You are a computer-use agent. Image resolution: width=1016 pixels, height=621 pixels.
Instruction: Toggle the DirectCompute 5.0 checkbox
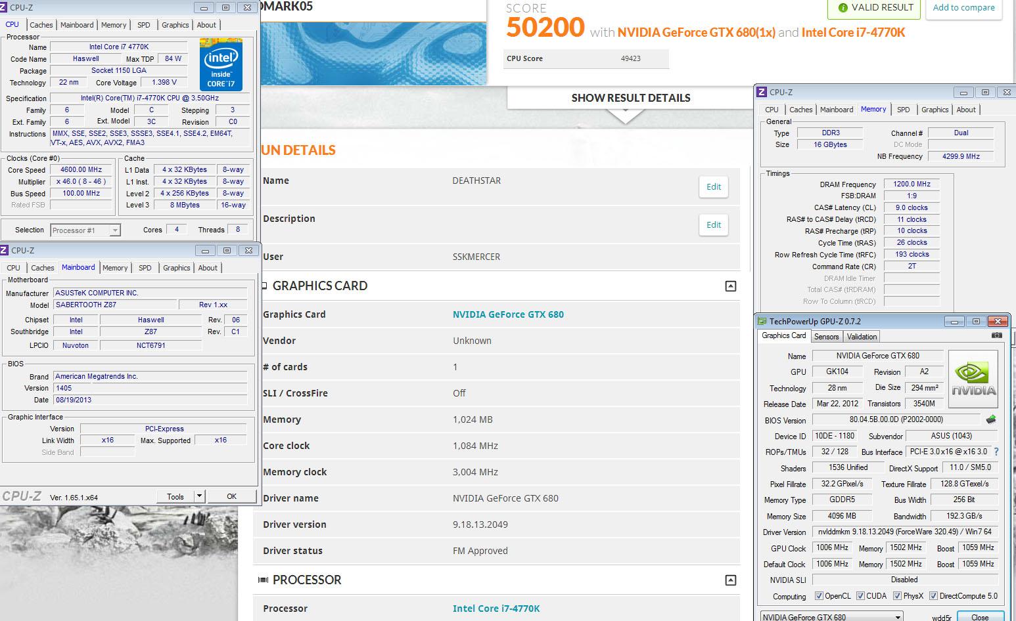pyautogui.click(x=933, y=596)
